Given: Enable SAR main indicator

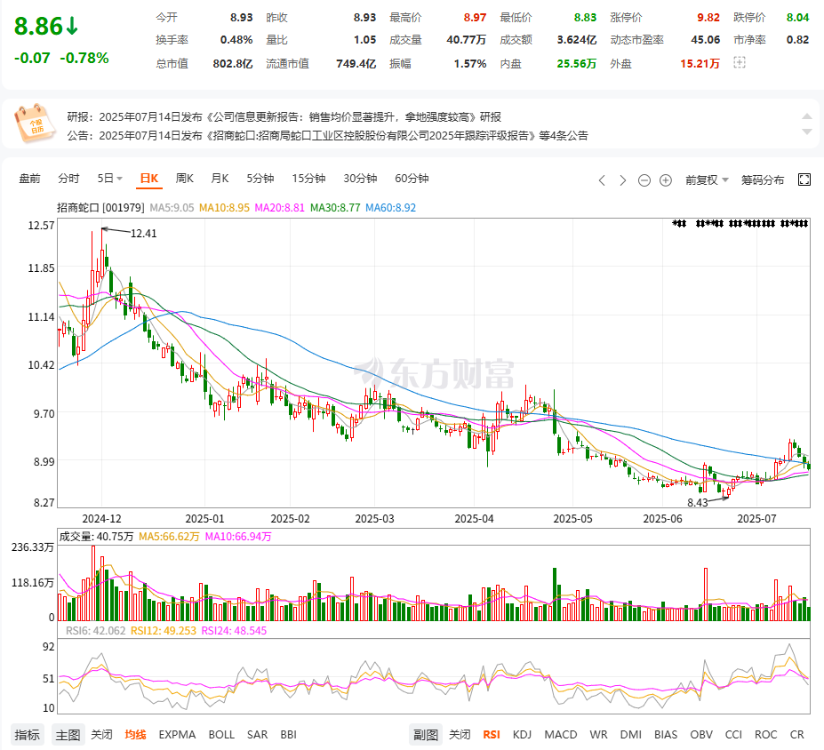Looking at the screenshot, I should tap(257, 734).
